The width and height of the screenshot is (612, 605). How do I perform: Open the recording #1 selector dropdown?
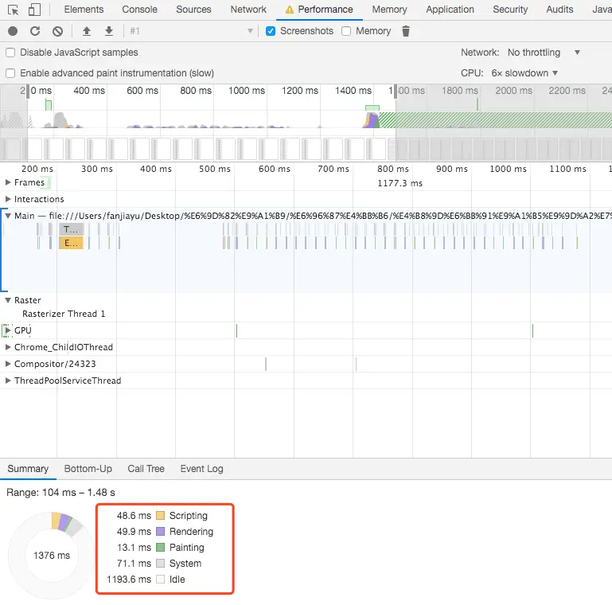click(191, 31)
